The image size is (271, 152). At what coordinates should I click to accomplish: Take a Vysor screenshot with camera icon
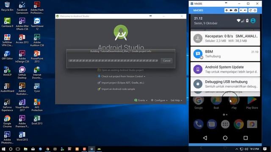tap(236, 10)
